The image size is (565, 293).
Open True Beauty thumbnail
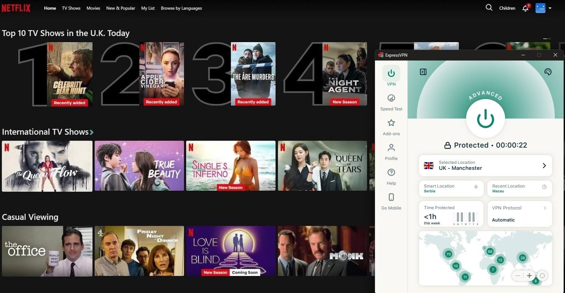(x=139, y=166)
